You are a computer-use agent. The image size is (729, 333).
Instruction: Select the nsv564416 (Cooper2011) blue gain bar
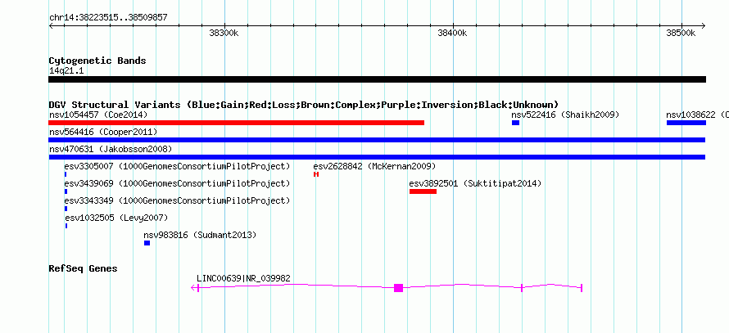pos(377,140)
